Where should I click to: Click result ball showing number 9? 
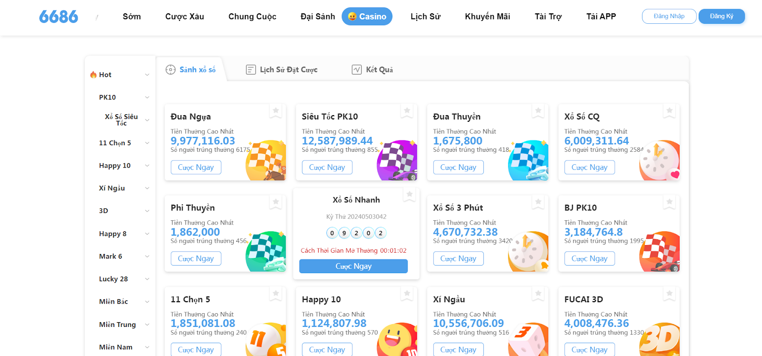344,233
